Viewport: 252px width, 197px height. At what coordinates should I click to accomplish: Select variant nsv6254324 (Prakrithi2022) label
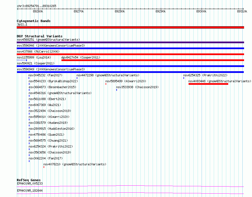[51, 146]
